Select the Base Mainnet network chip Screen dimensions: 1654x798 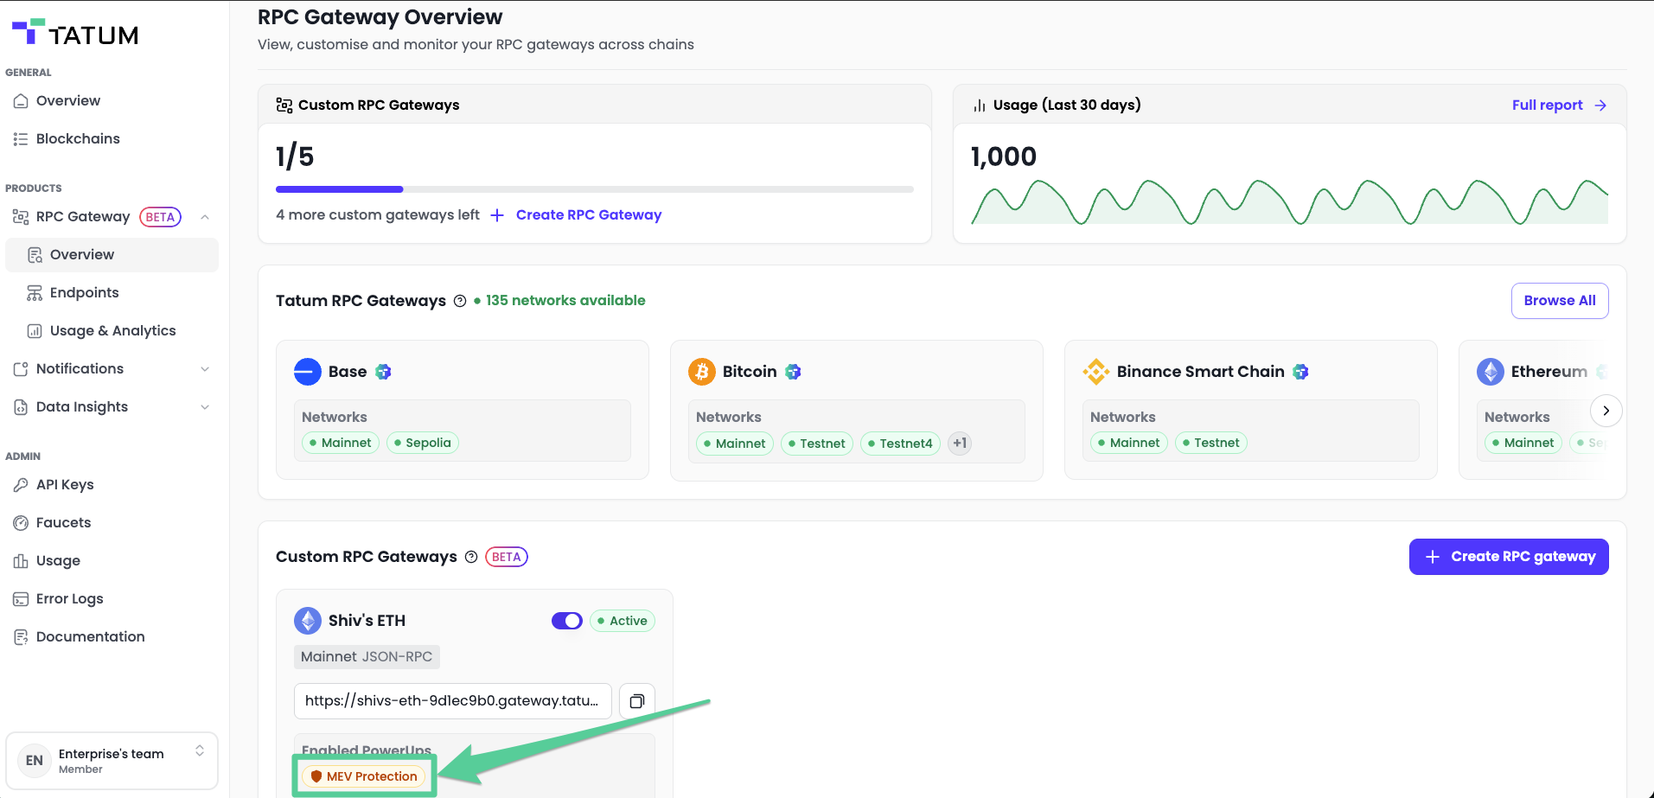[341, 443]
